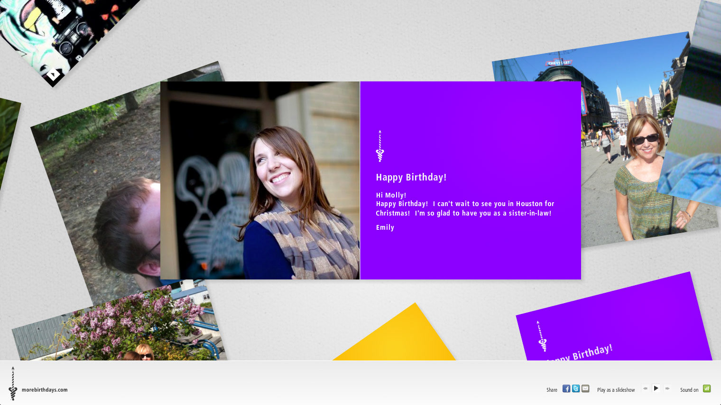This screenshot has height=405, width=721.
Task: Go to the next card with right arrow
Action: click(667, 388)
